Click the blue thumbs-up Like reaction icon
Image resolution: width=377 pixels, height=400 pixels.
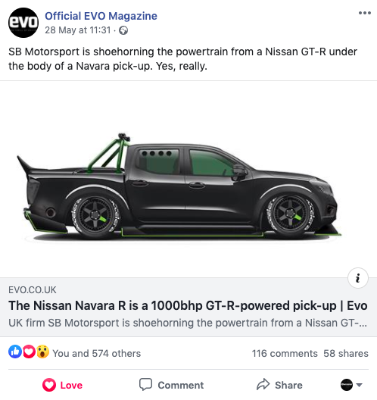(x=15, y=352)
